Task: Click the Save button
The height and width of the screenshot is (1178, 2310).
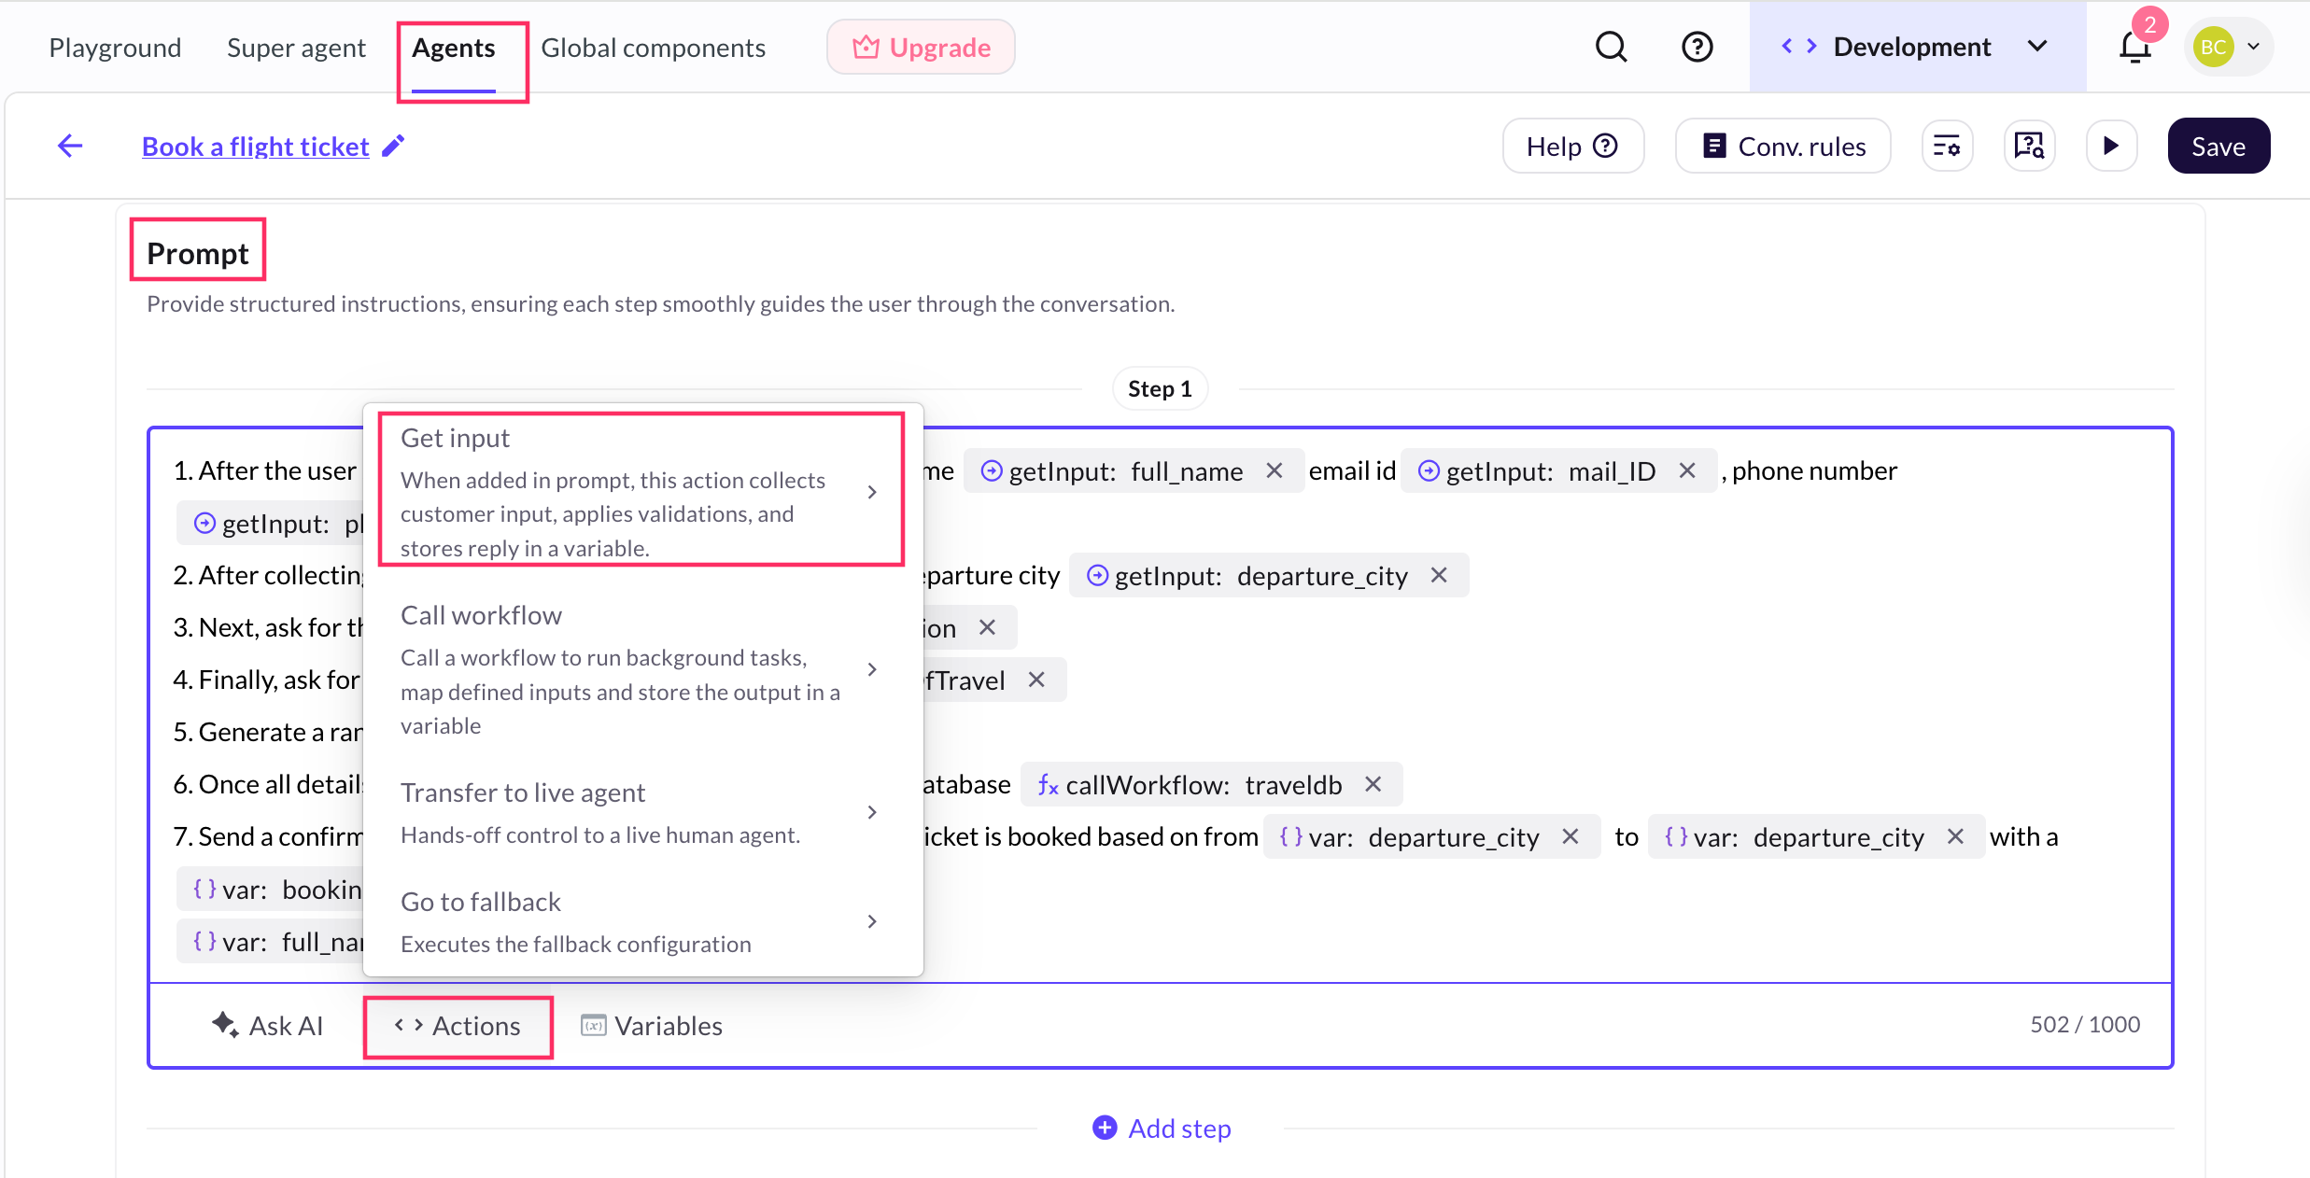Action: coord(2218,146)
